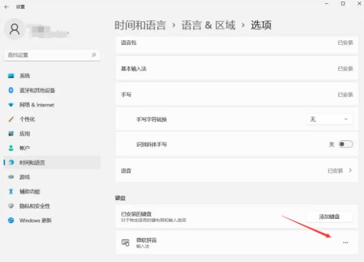Open 网络 & Internet section
Image resolution: width=364 pixels, height=262 pixels.
(52, 105)
